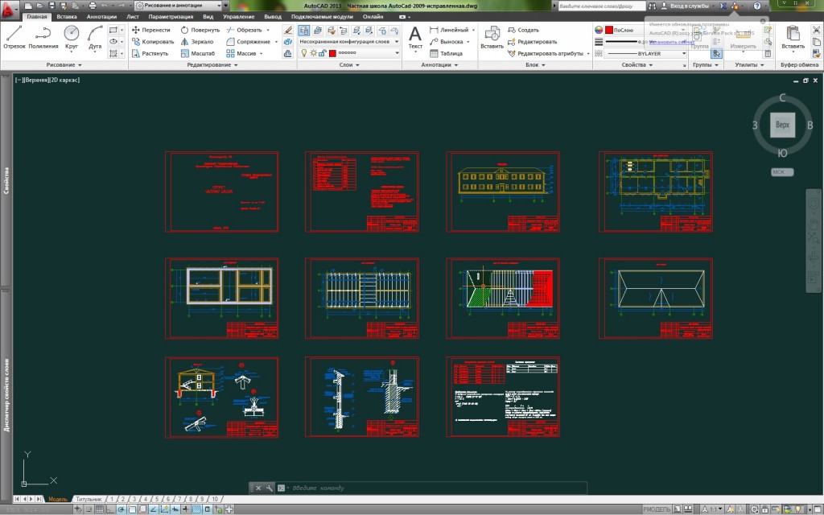Viewport: 824px width, 515px height.
Task: Click the Растянуть (stretch) tool
Action: click(x=150, y=53)
